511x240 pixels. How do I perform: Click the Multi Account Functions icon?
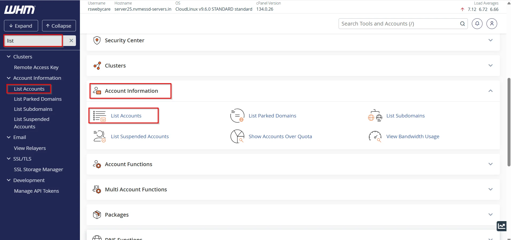pyautogui.click(x=97, y=190)
